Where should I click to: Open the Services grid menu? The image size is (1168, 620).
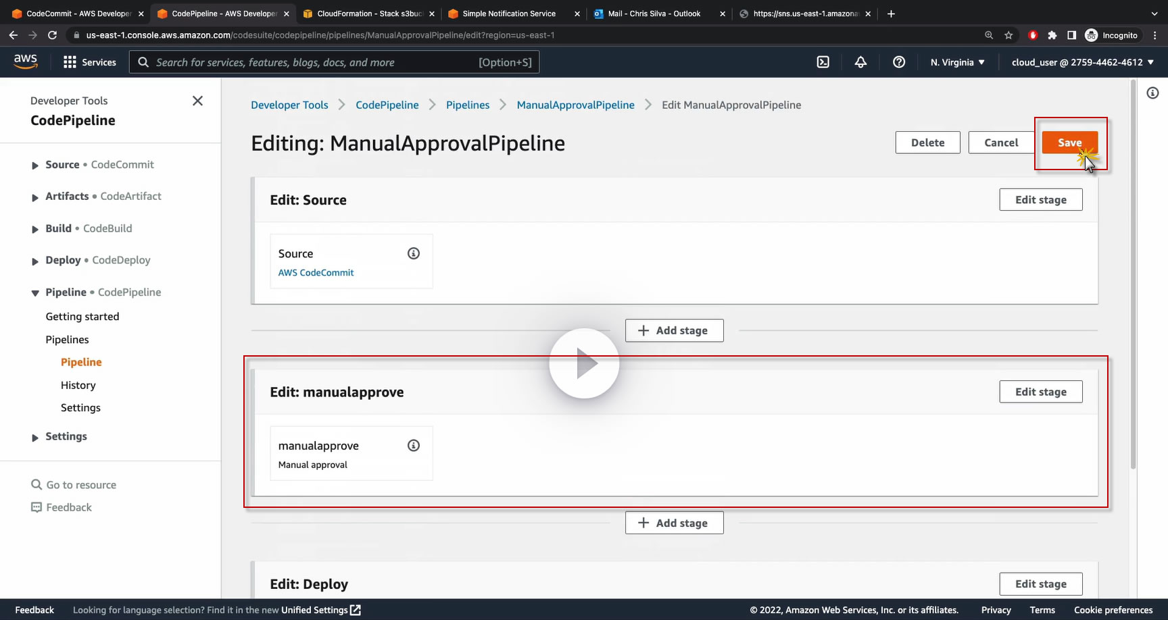coord(89,62)
